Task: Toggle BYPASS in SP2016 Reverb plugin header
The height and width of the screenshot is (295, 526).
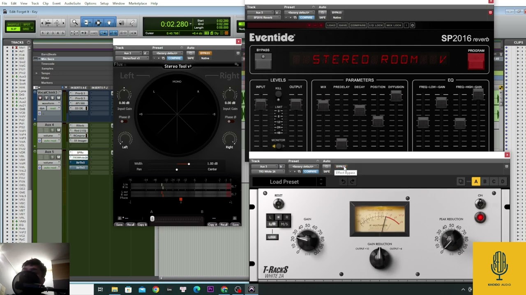Action: 337,13
